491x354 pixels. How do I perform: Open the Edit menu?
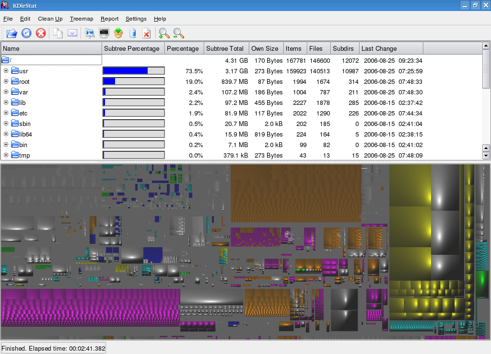[x=25, y=19]
